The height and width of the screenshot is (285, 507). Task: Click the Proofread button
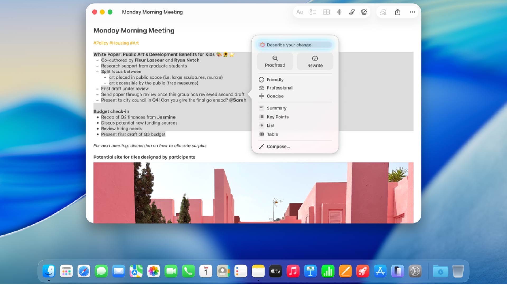pyautogui.click(x=275, y=61)
